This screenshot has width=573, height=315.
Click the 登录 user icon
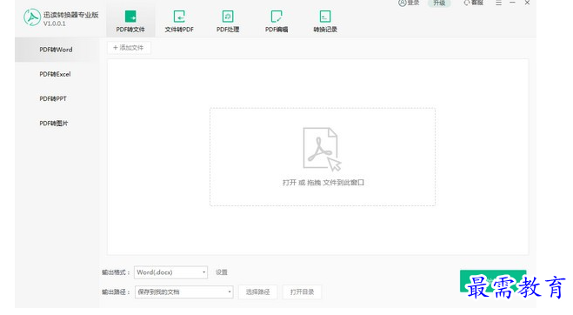(x=403, y=3)
